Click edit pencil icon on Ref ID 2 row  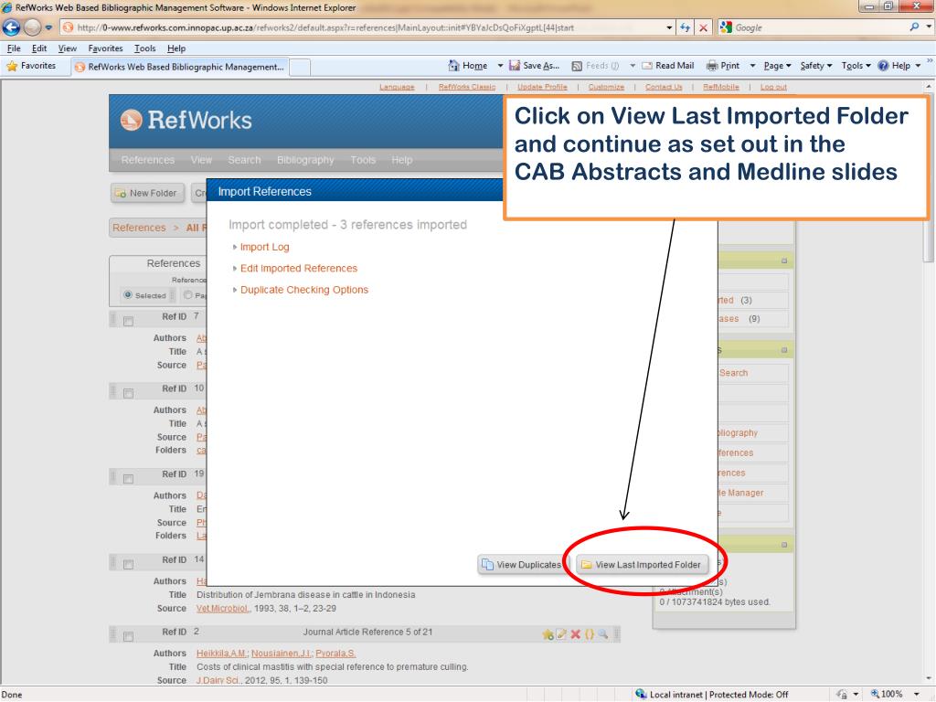[561, 634]
